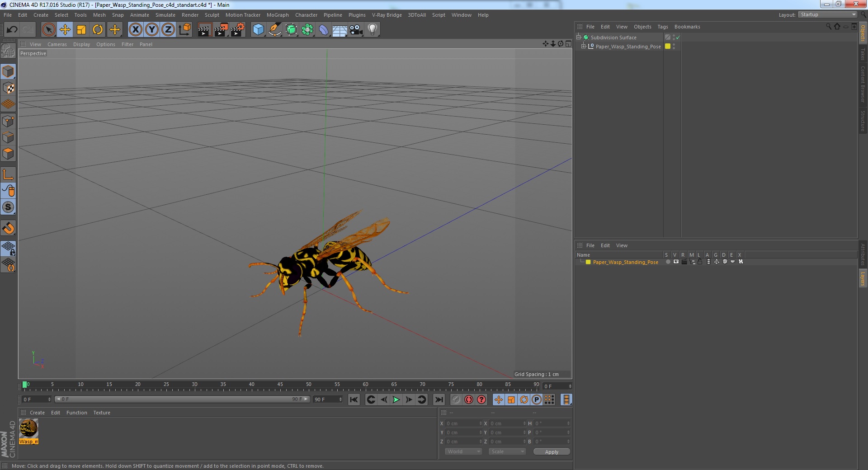The height and width of the screenshot is (470, 868).
Task: Switch to the Layers side tab
Action: coord(863,279)
